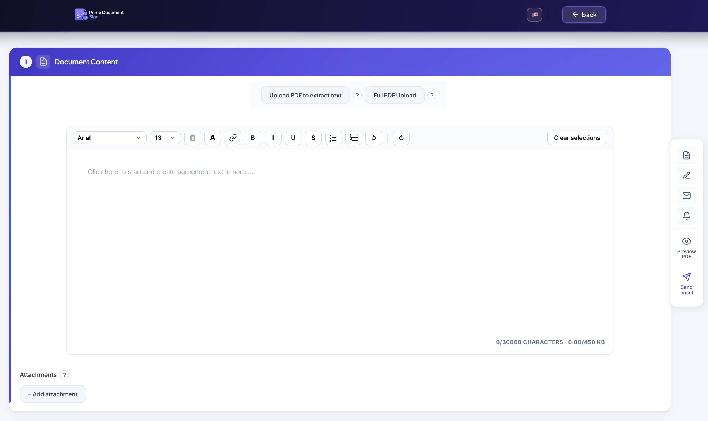Open the pen signature sidebar icon
Screen dimensions: 708x421
pos(686,176)
